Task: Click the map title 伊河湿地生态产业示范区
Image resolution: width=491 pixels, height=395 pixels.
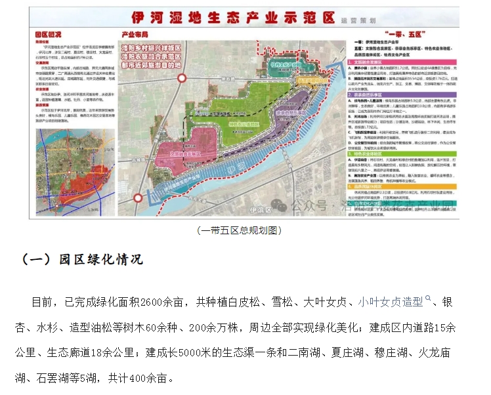Action: (233, 18)
